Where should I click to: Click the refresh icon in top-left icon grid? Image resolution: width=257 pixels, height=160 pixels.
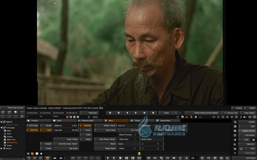tap(9, 112)
